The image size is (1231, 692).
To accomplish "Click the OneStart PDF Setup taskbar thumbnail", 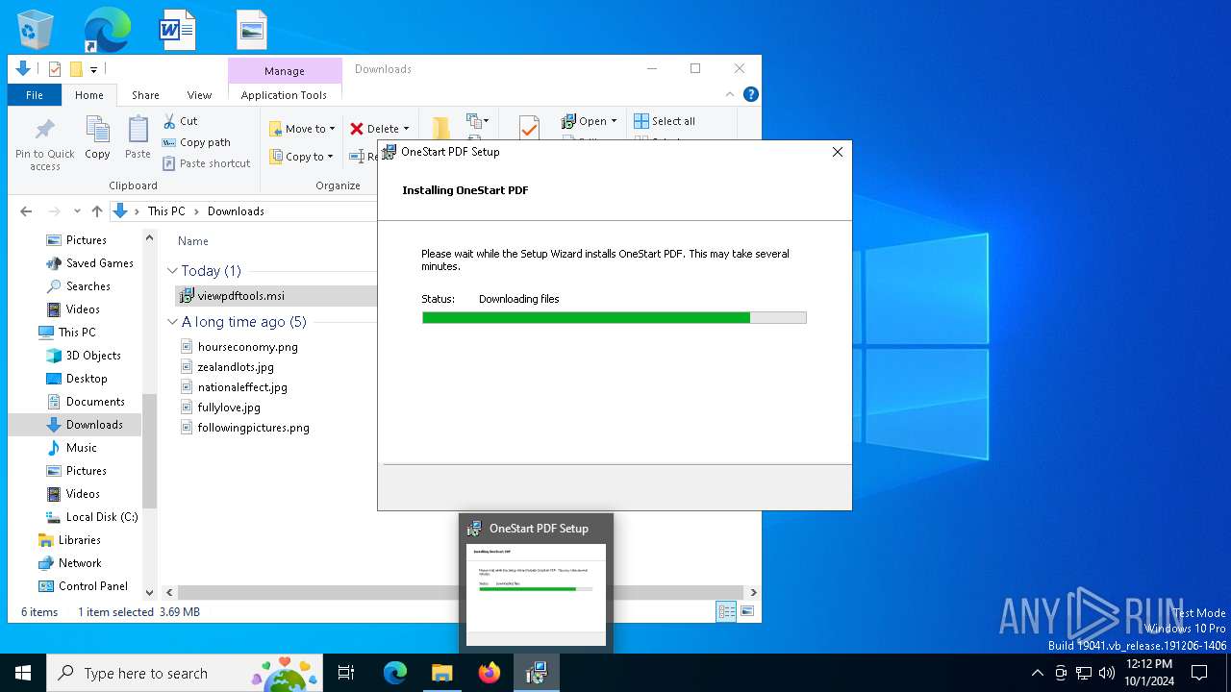I will 536,583.
